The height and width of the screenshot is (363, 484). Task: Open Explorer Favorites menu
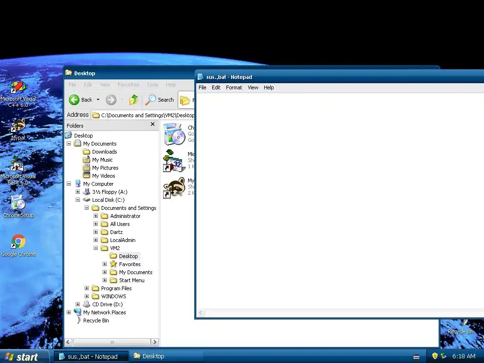point(129,85)
